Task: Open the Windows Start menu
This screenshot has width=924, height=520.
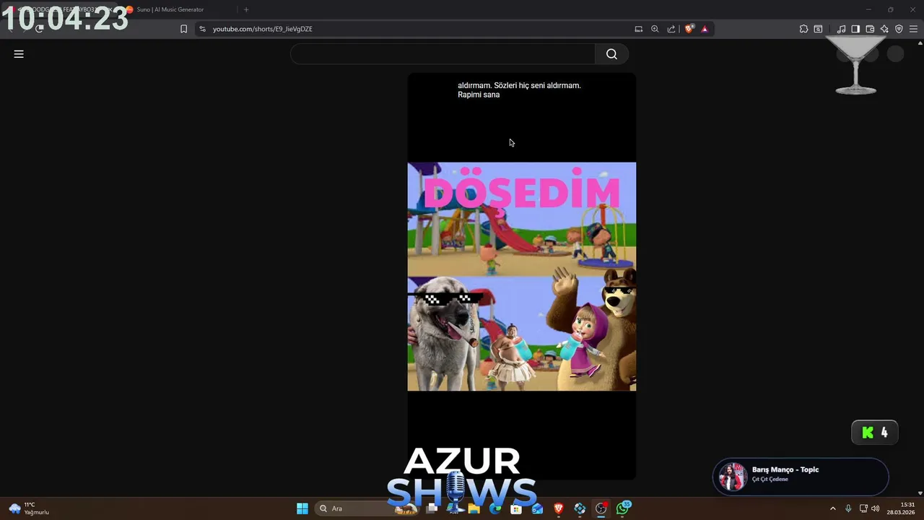Action: coord(302,508)
